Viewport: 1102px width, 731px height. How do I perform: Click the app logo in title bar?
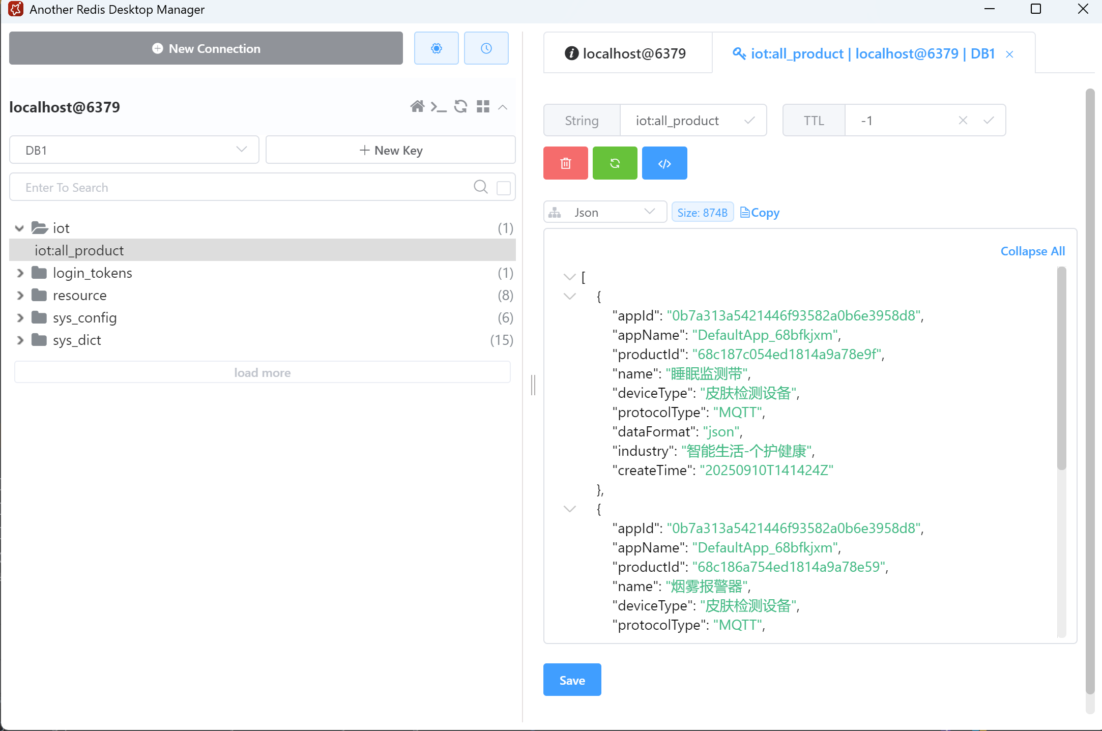point(16,9)
